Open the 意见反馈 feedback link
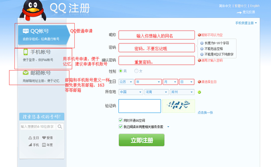 (249, 12)
